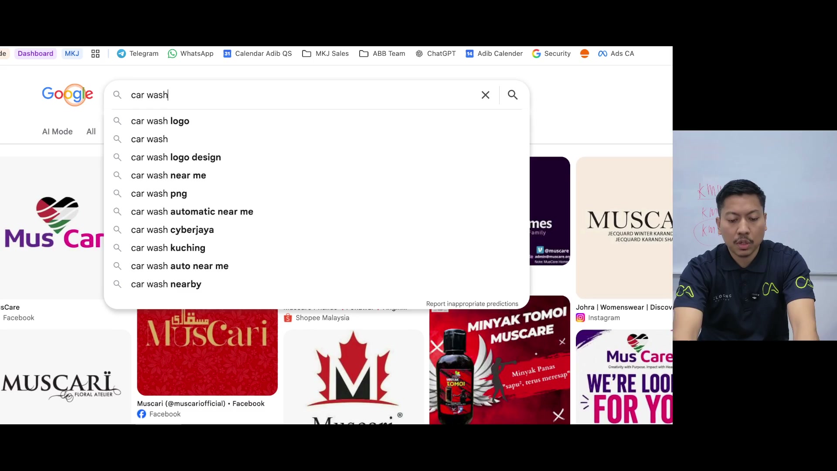This screenshot has width=837, height=471.
Task: Open the Security Google bookmark
Action: click(x=551, y=54)
